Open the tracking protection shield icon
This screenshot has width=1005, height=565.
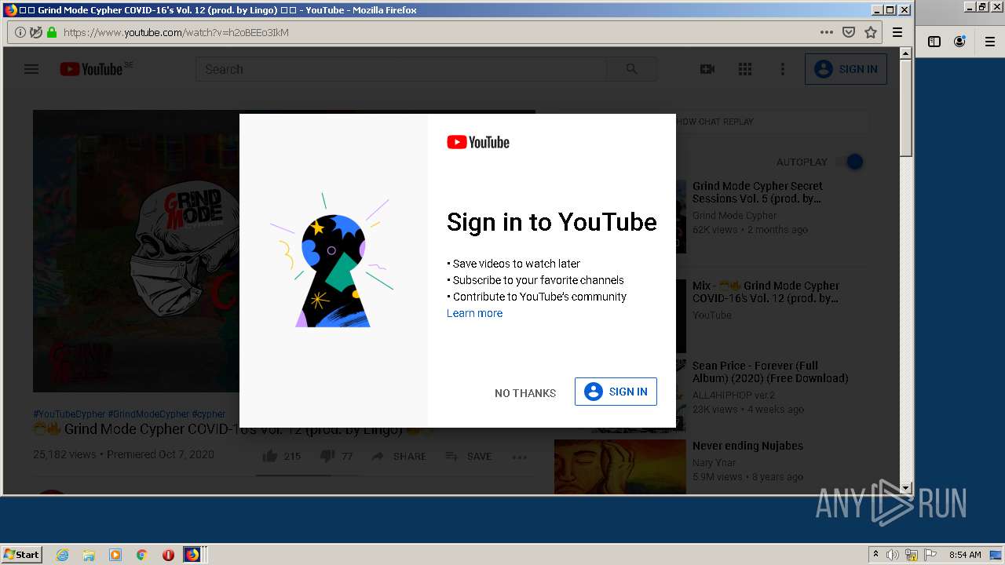36,32
